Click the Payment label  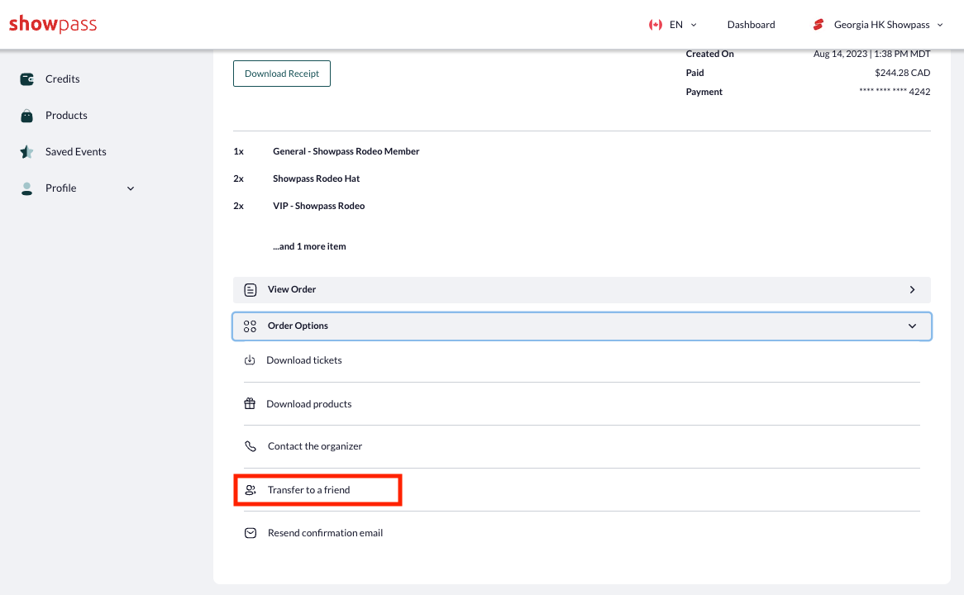pos(704,92)
